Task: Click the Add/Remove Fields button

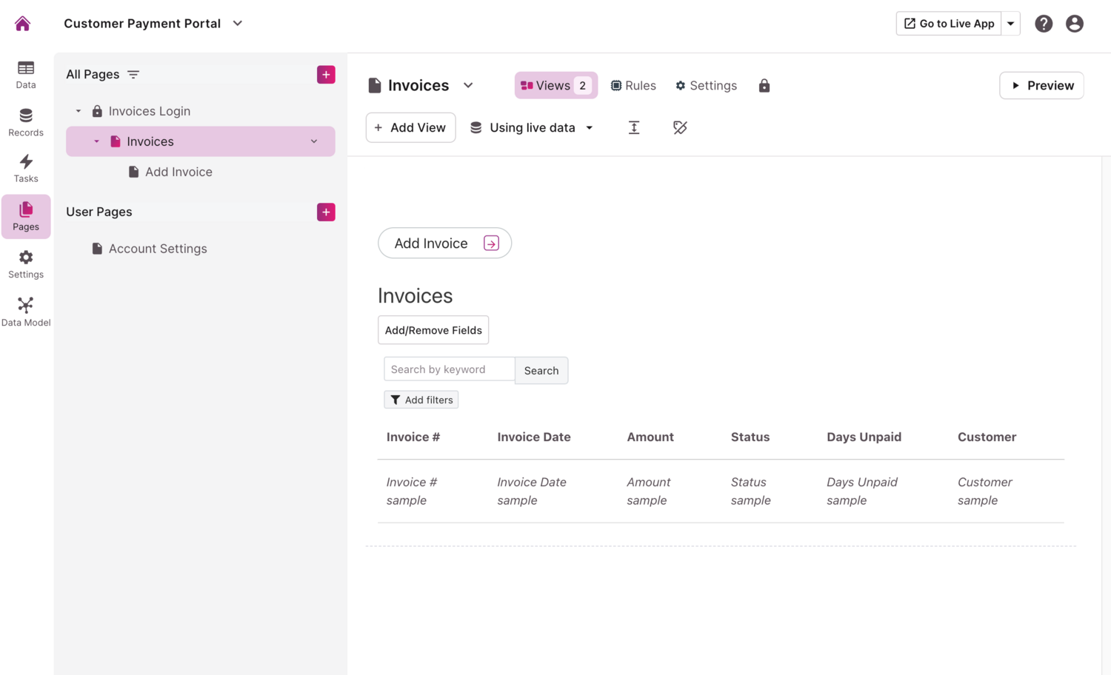Action: (433, 330)
